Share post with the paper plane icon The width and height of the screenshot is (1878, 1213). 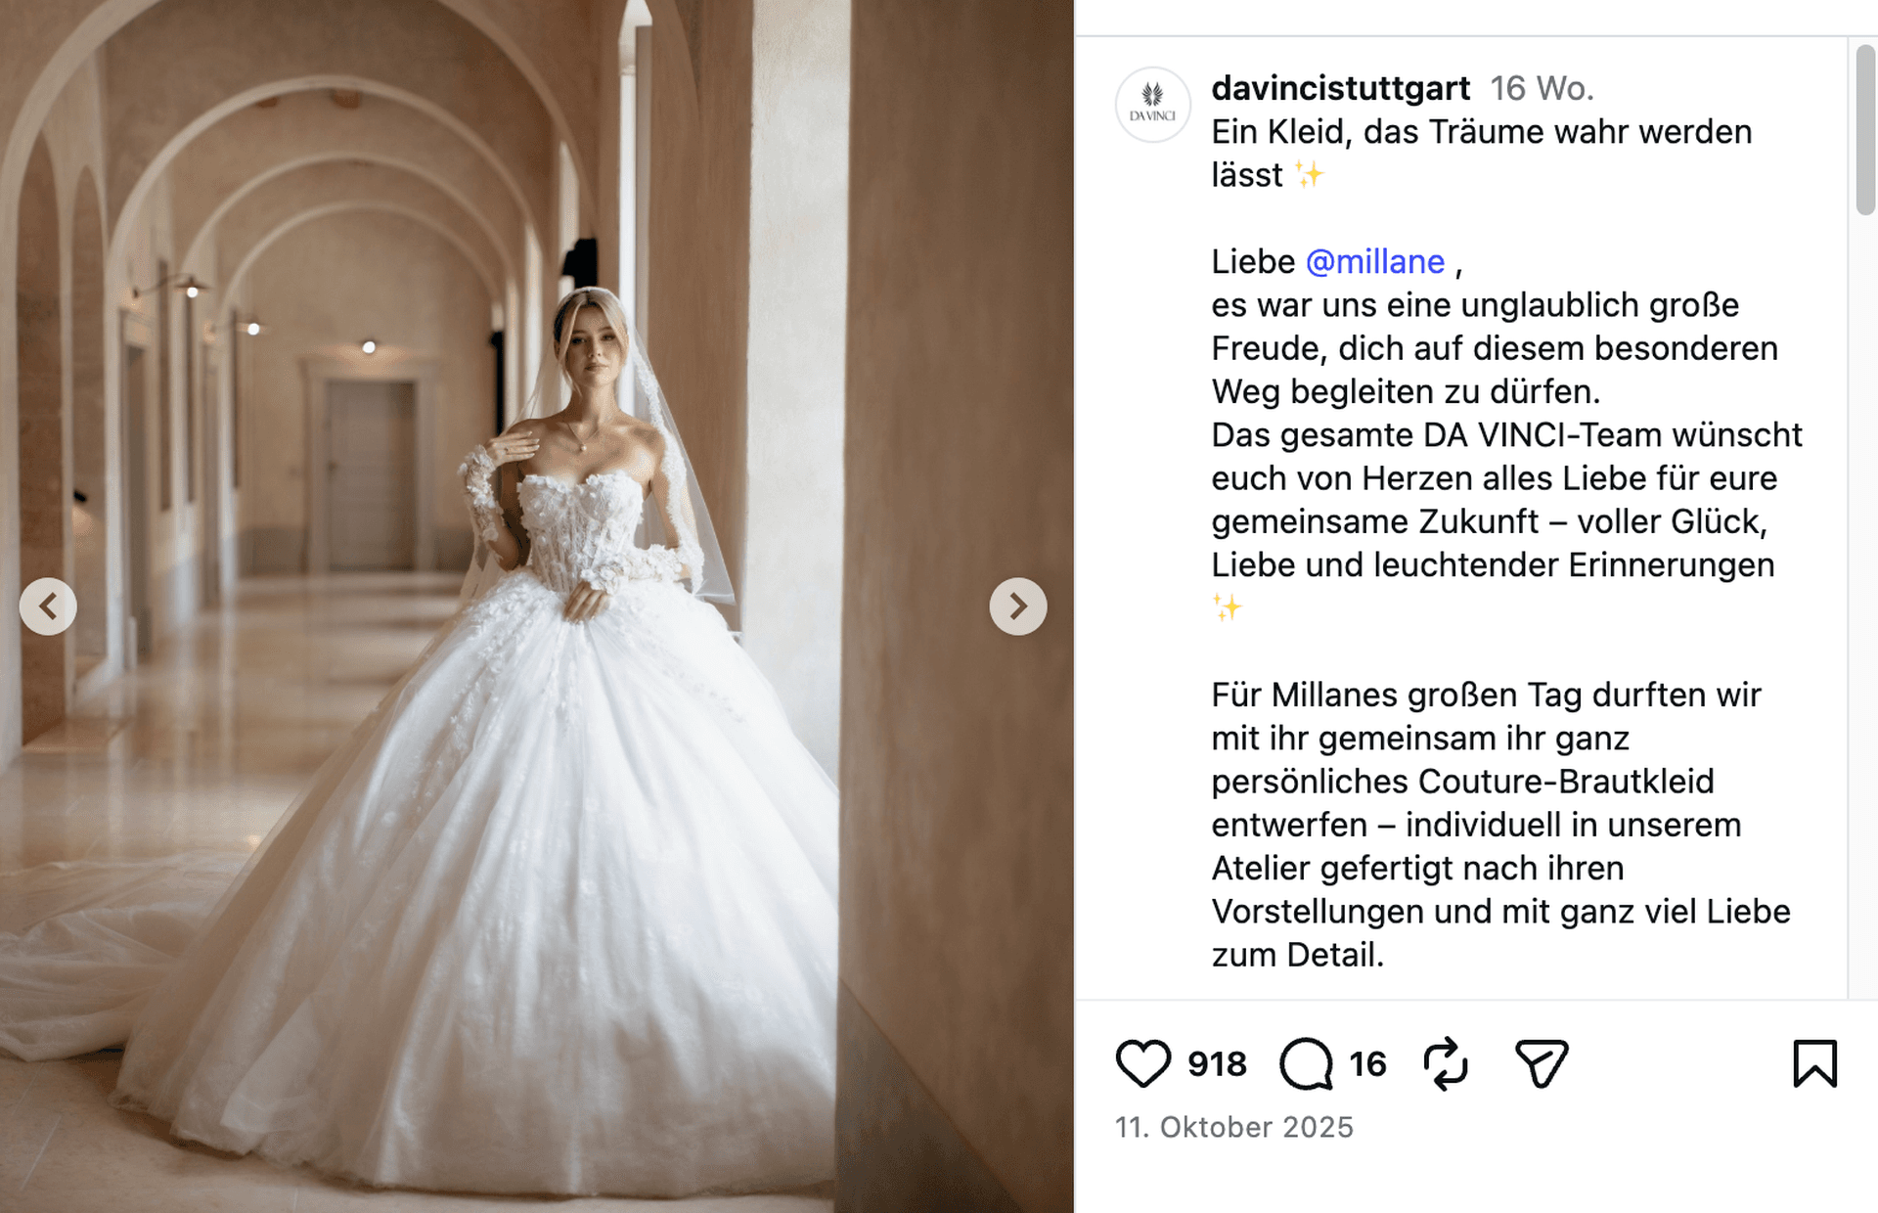[x=1542, y=1063]
